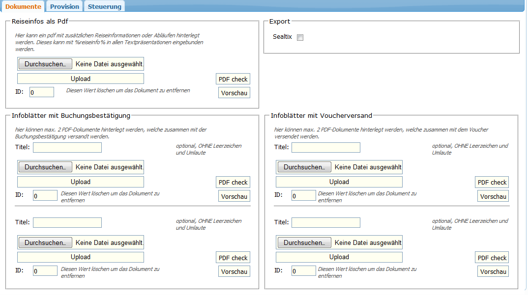Browse file for first Buchungsbestätigung document
The image size is (528, 295).
click(x=45, y=167)
